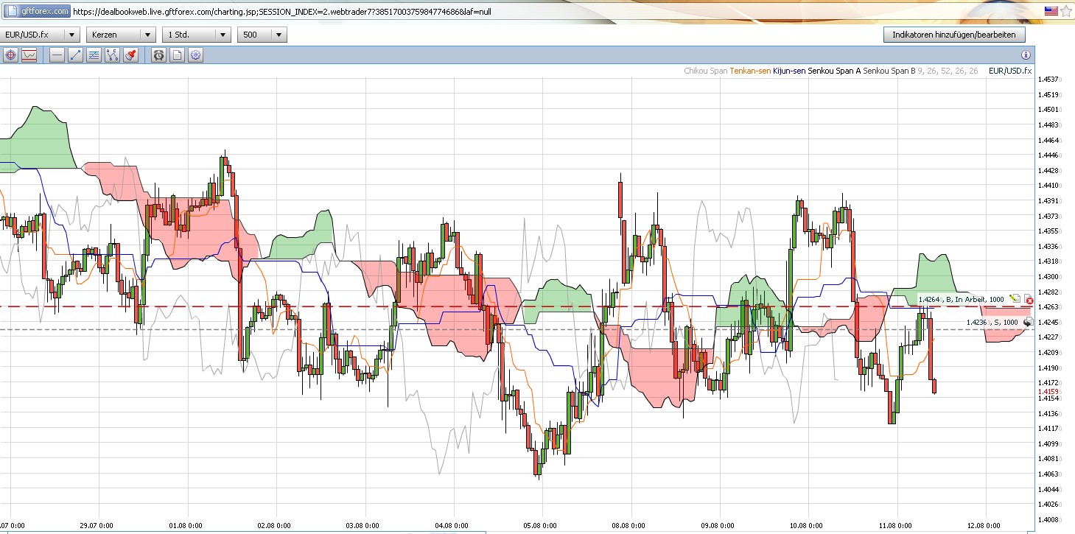This screenshot has height=534, width=1075.
Task: Click the brush icon to clear drawings
Action: click(x=130, y=55)
